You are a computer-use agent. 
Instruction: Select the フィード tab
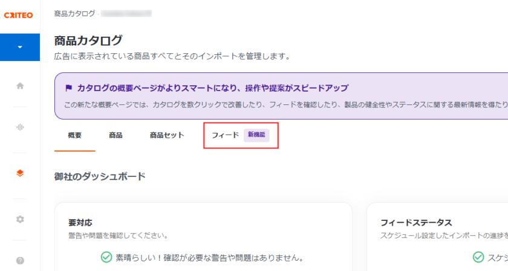225,135
